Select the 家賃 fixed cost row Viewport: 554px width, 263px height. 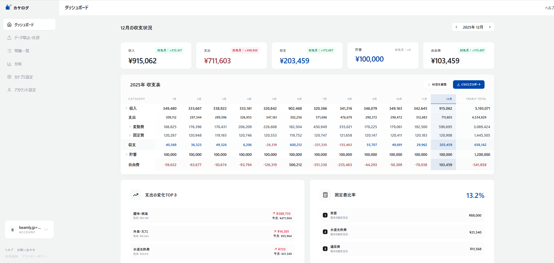(x=402, y=215)
